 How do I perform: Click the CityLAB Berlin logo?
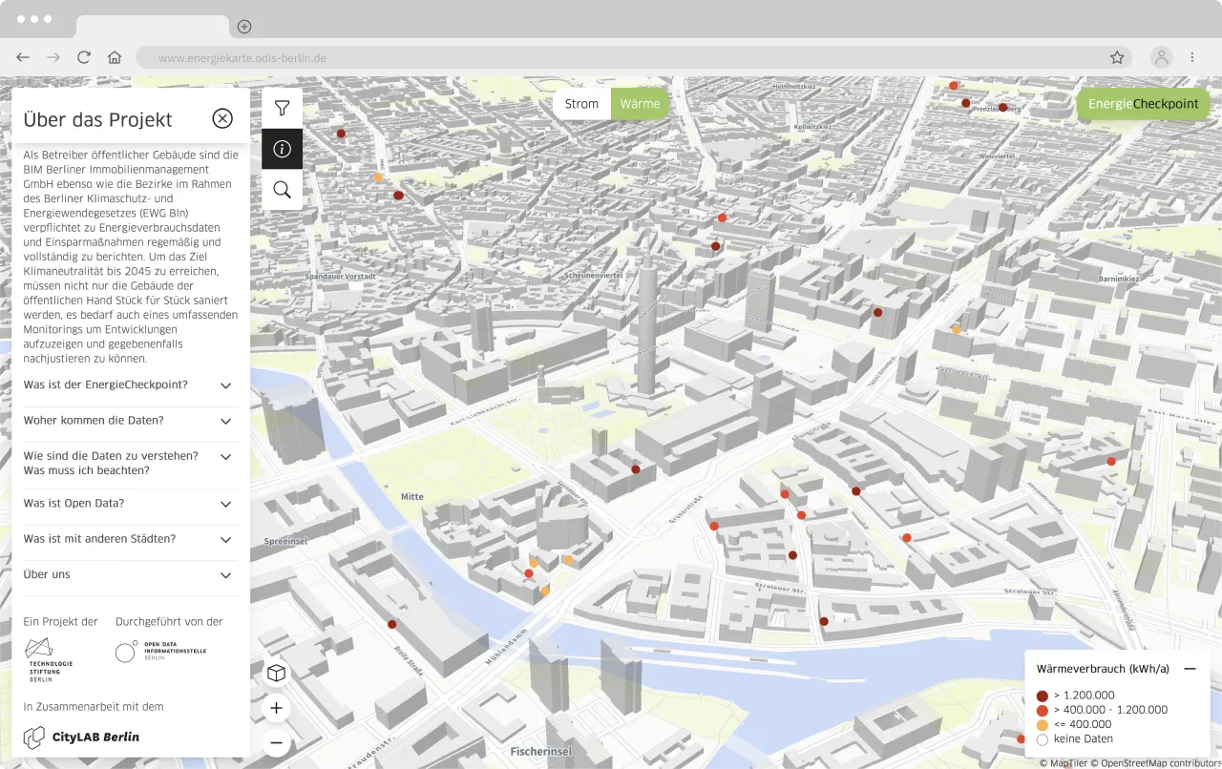tap(81, 737)
